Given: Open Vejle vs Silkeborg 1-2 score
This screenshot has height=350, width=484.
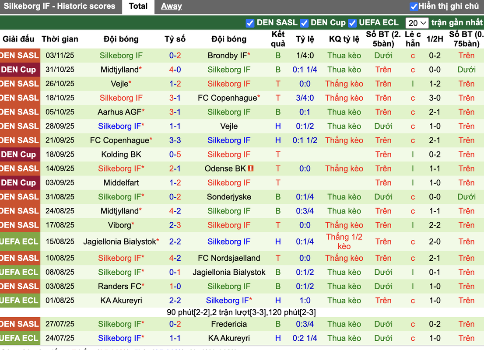Looking at the screenshot, I should 175,84.
